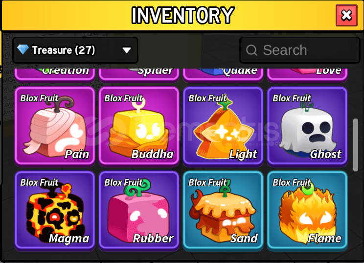Select the partially visible Quake fruit
364x263 pixels.
point(223,74)
